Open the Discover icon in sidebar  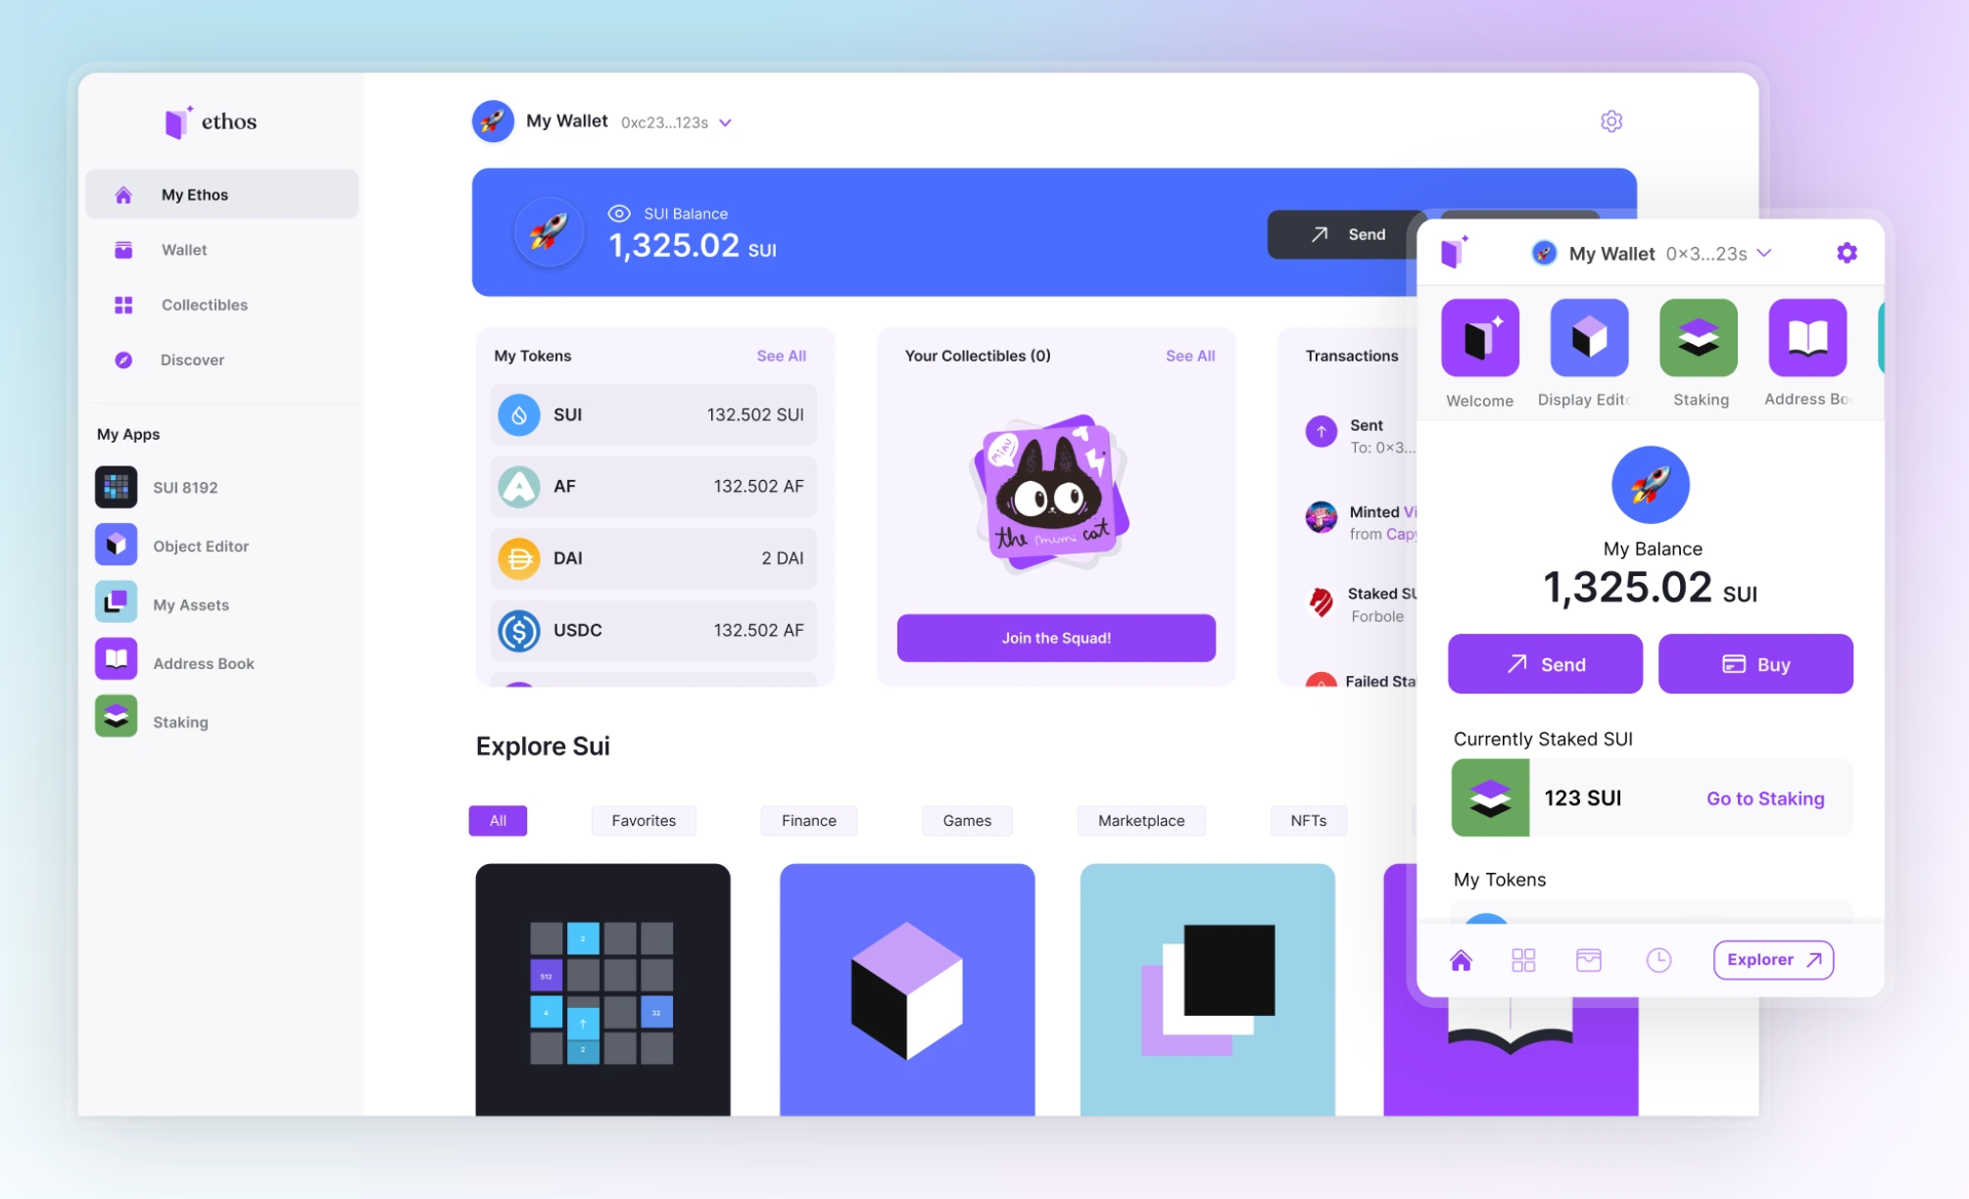122,359
